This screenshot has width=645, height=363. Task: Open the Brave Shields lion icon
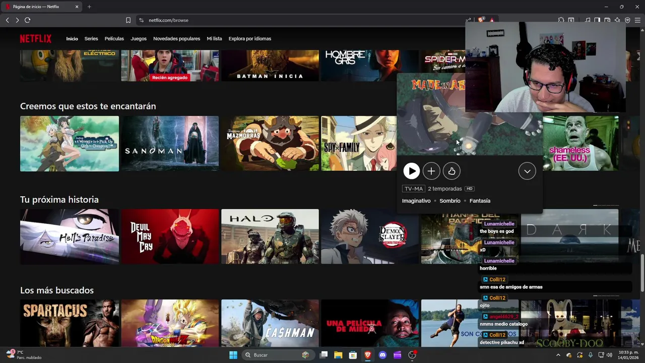(x=481, y=20)
